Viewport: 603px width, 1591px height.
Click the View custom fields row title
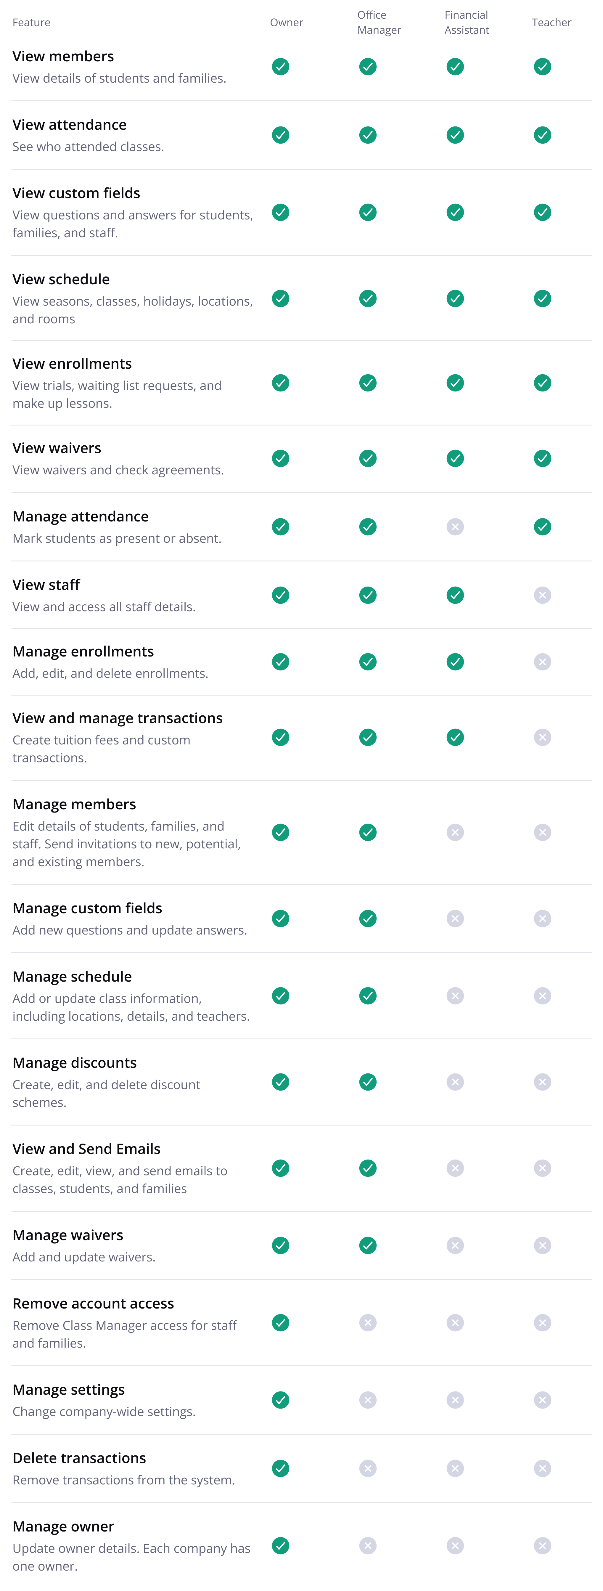[x=77, y=193]
